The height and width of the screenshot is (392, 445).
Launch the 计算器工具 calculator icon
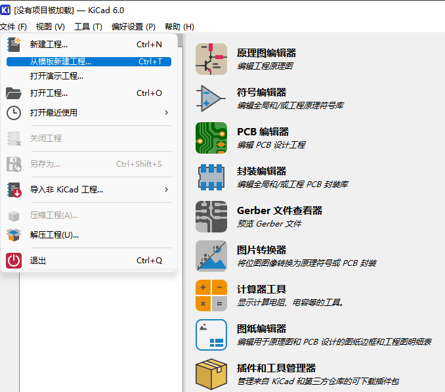(211, 295)
